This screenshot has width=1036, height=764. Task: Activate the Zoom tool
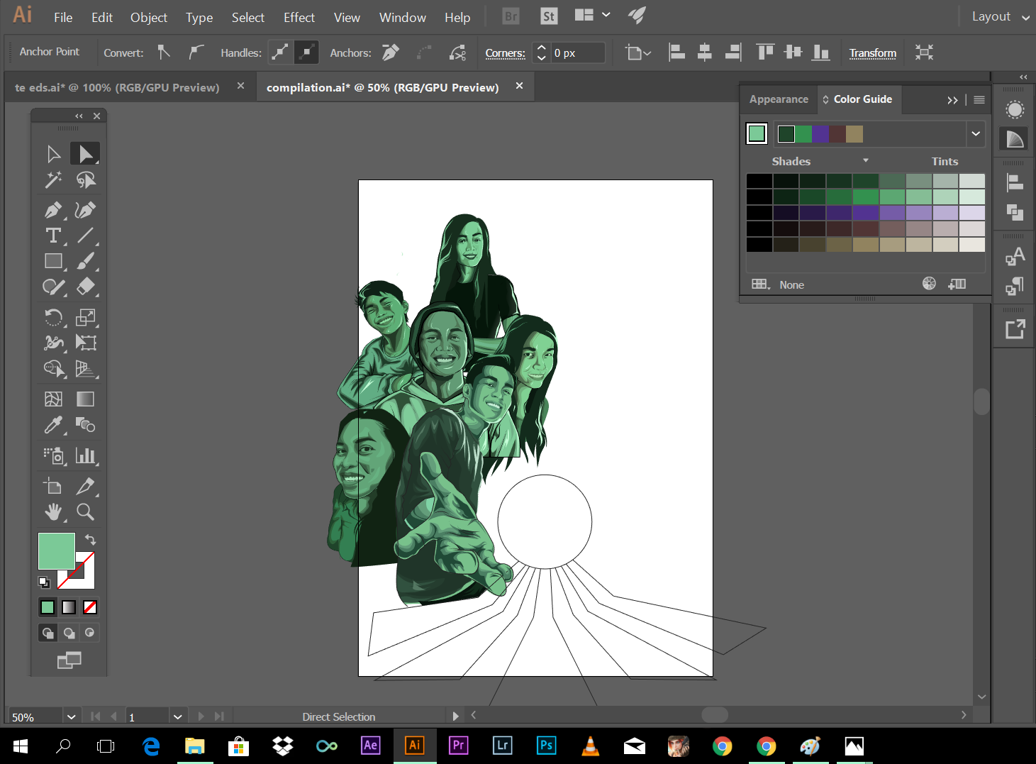tap(85, 512)
